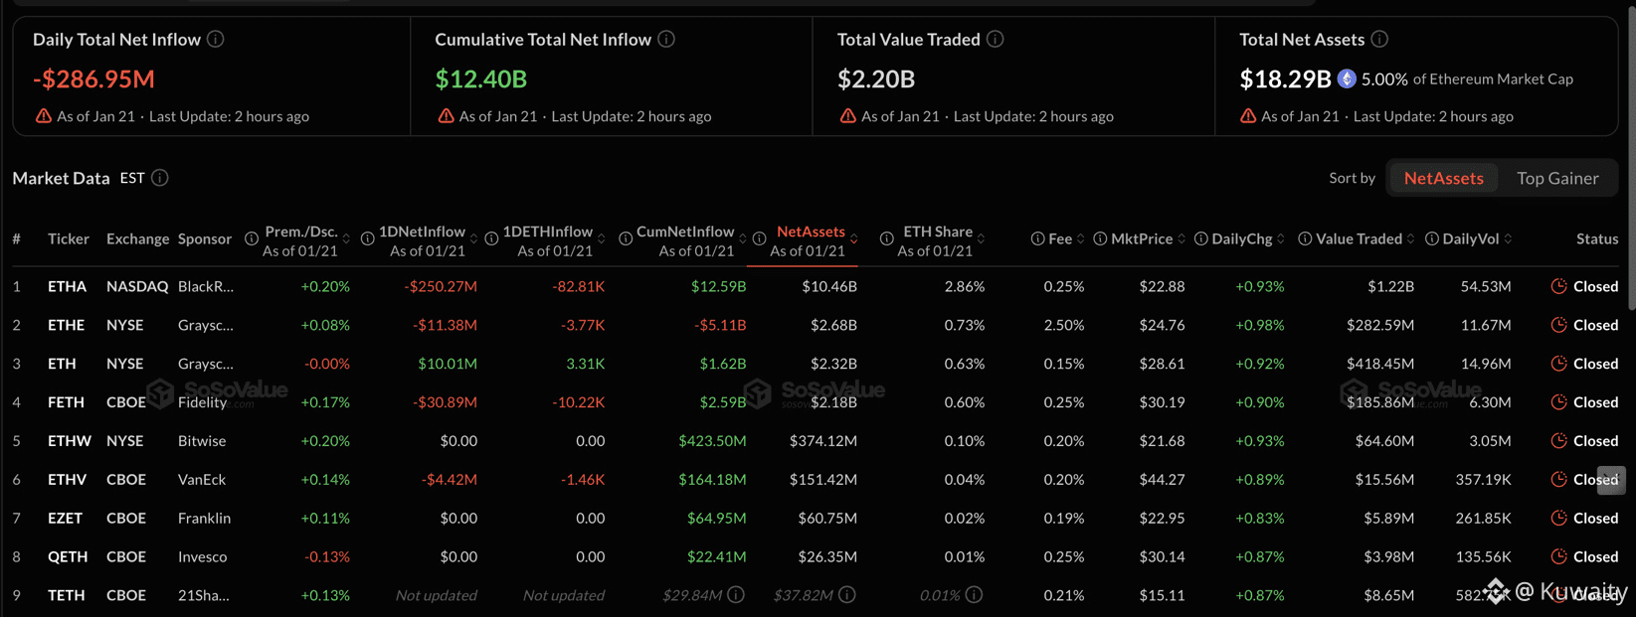Switch sorting to Top Gainer
1636x617 pixels.
[x=1557, y=179]
